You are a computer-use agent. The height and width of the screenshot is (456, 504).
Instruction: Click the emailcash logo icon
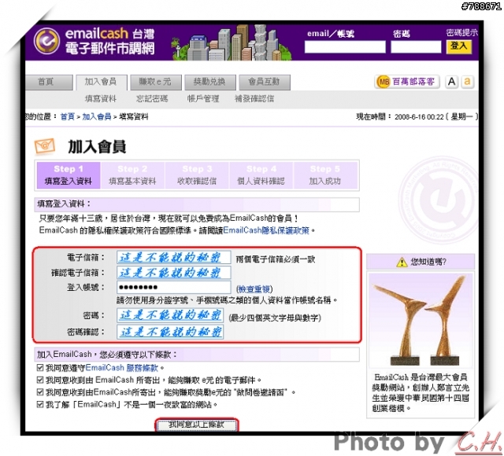click(x=47, y=41)
